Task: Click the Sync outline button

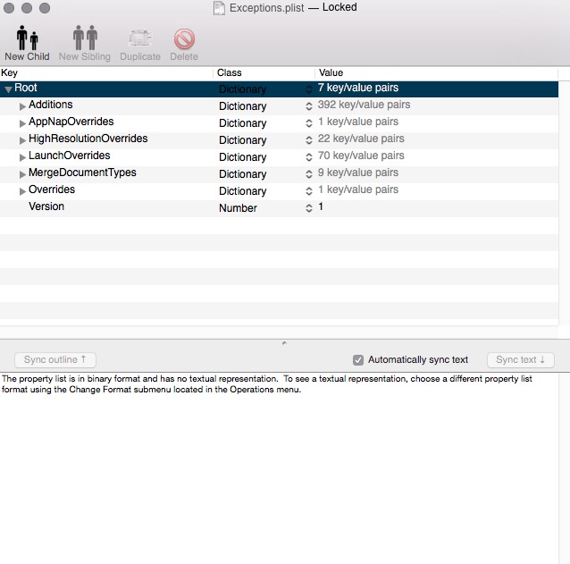Action: click(x=55, y=359)
